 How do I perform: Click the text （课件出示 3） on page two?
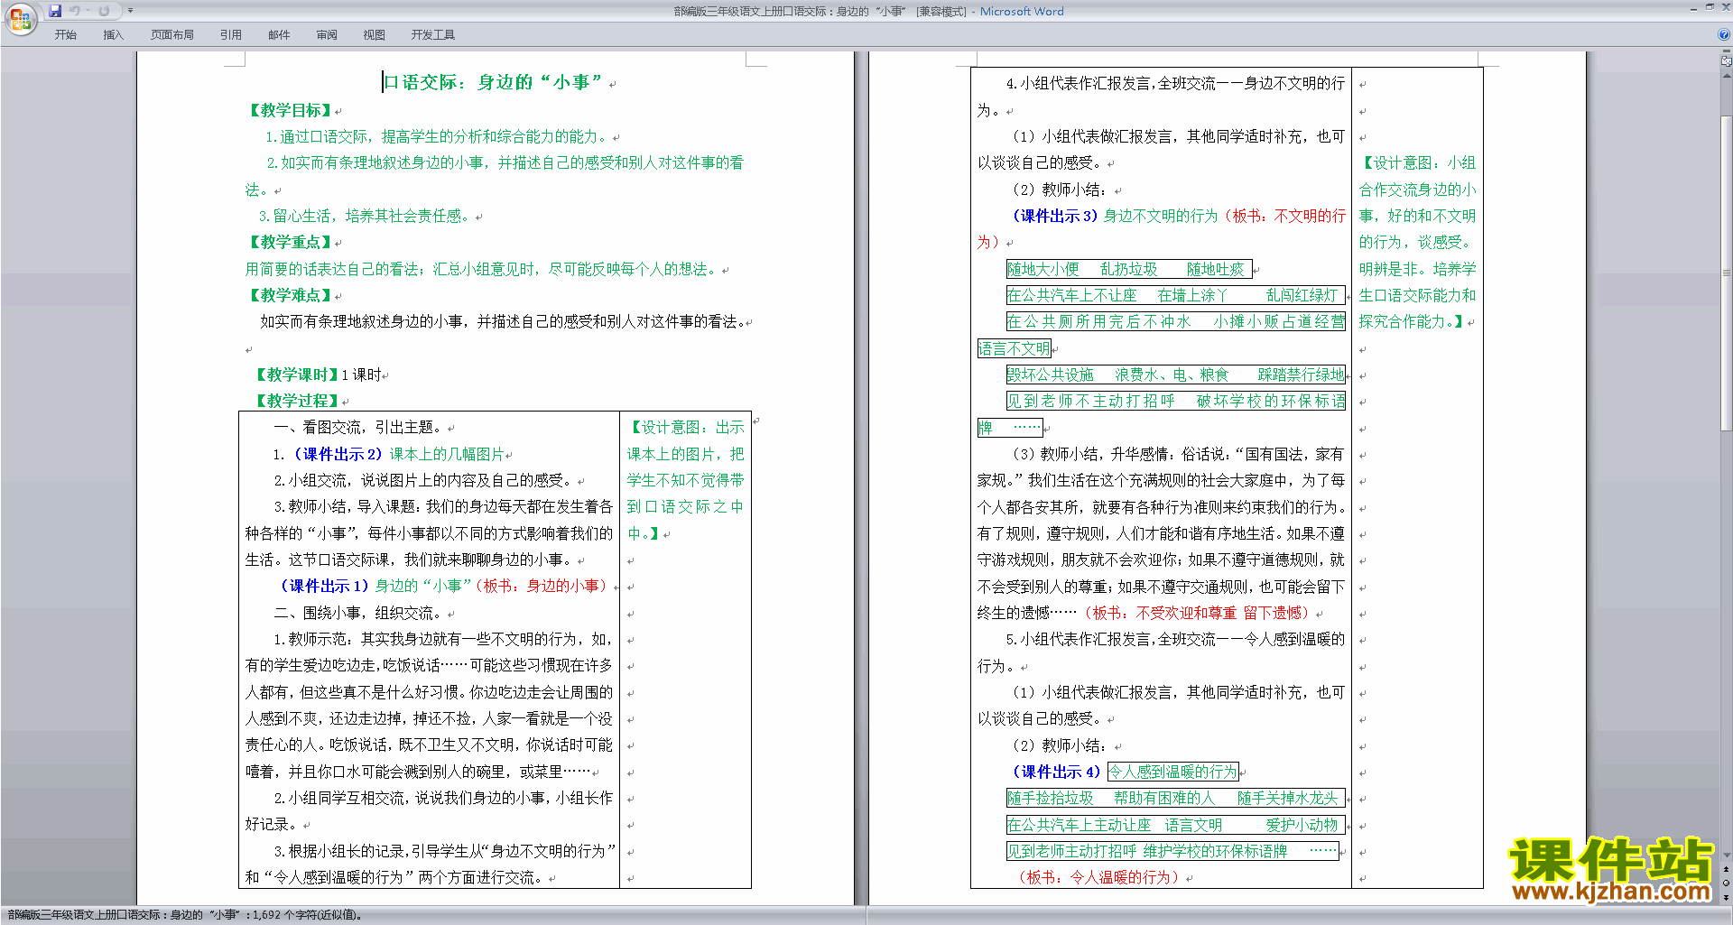[1053, 216]
